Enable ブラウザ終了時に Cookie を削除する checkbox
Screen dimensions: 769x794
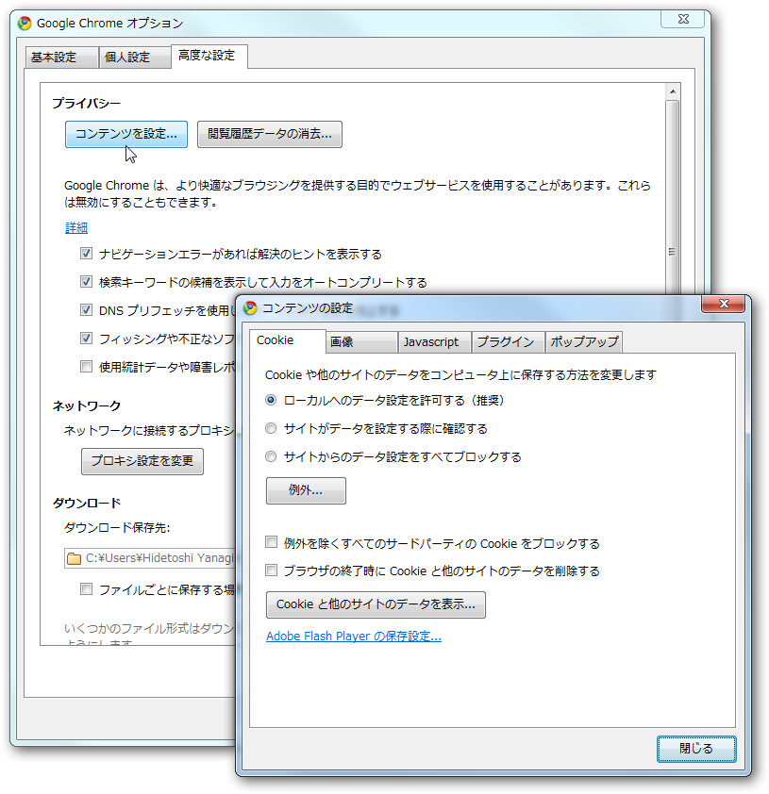pyautogui.click(x=271, y=571)
